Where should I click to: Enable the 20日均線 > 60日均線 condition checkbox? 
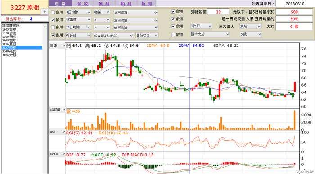53,27
